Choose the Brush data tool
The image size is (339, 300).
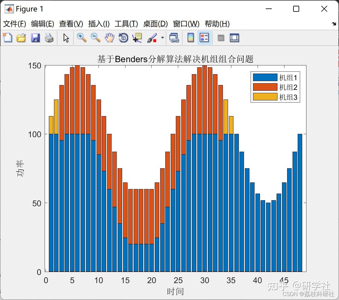[152, 38]
